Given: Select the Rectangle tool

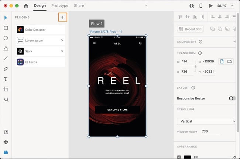Looking at the screenshot, I should (x=6, y=28).
